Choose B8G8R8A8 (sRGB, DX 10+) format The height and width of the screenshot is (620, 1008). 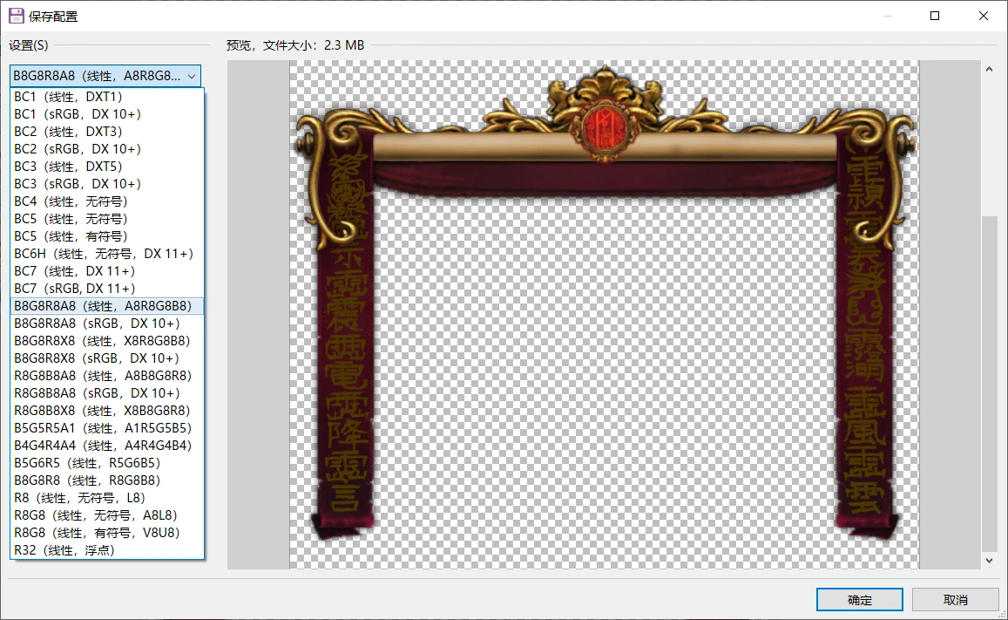107,323
